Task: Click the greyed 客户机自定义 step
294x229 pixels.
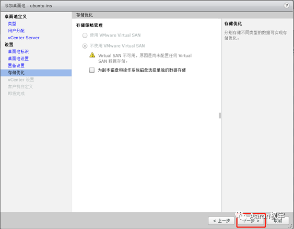Action: pyautogui.click(x=20, y=87)
